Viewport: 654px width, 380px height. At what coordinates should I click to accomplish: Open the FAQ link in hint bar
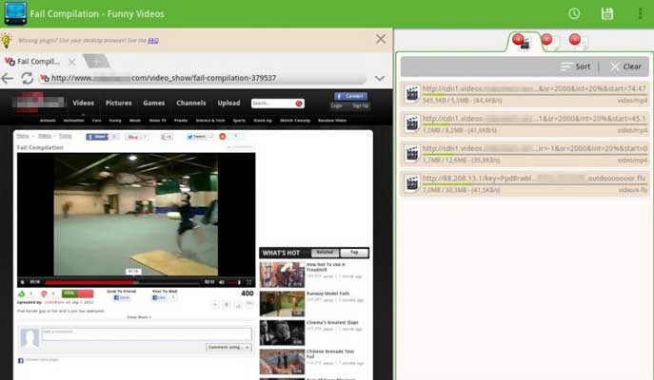click(153, 40)
